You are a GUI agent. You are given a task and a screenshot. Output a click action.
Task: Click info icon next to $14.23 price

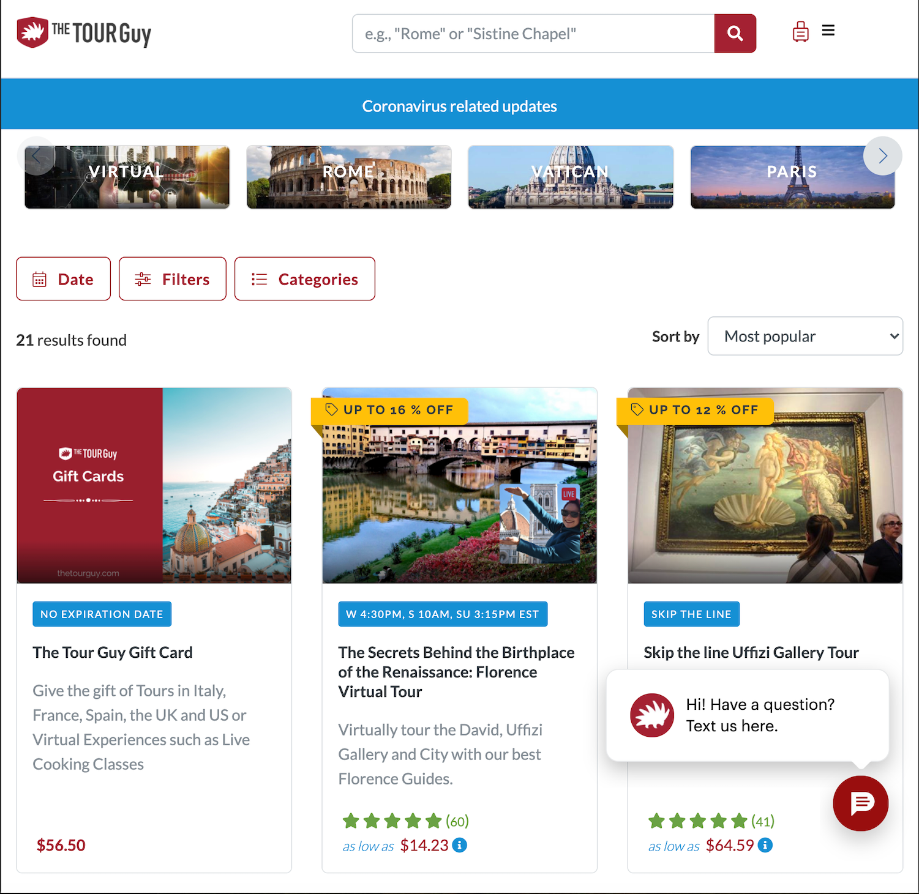click(x=459, y=845)
